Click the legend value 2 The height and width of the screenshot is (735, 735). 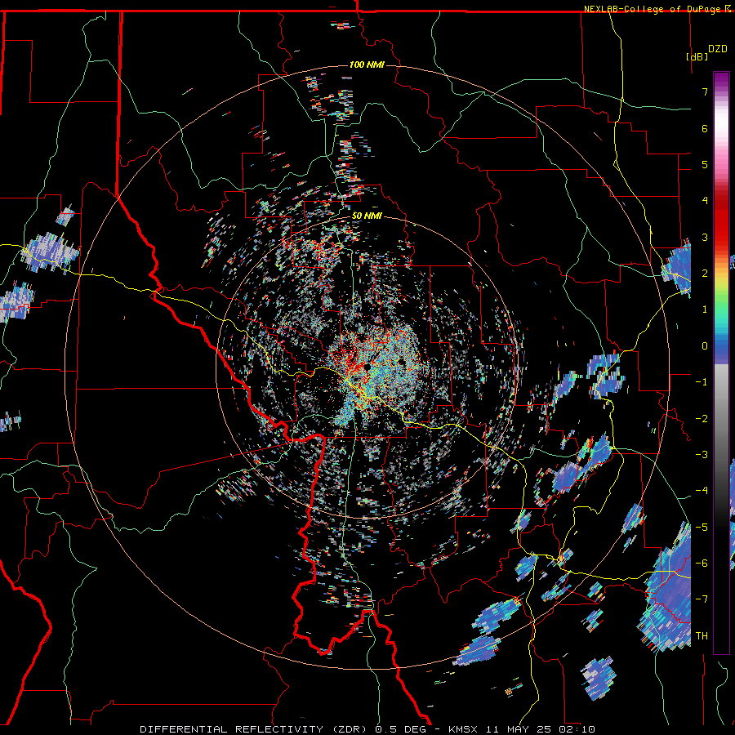(x=705, y=274)
